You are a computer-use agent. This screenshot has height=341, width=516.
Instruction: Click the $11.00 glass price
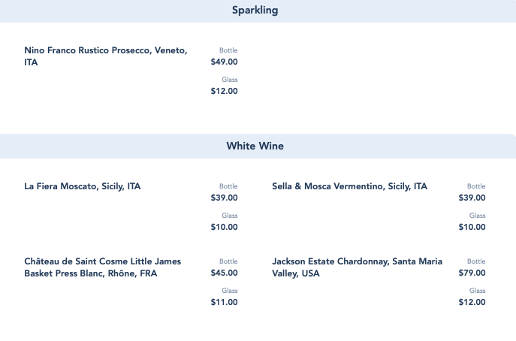pos(224,303)
